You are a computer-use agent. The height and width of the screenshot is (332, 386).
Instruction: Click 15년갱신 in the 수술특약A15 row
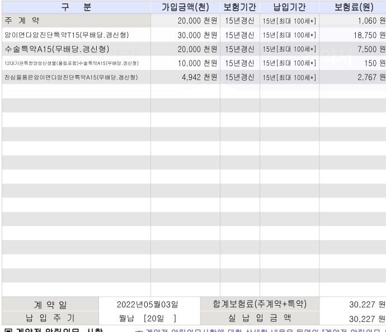pyautogui.click(x=240, y=49)
